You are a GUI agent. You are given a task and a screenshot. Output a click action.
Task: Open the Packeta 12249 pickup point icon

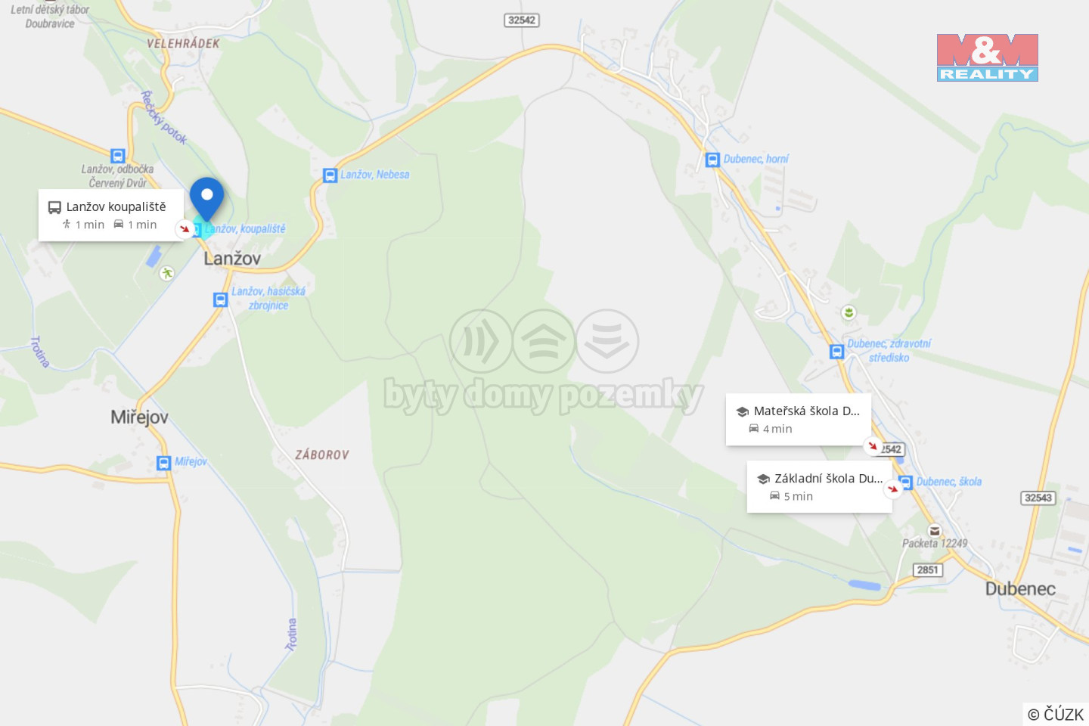(935, 531)
